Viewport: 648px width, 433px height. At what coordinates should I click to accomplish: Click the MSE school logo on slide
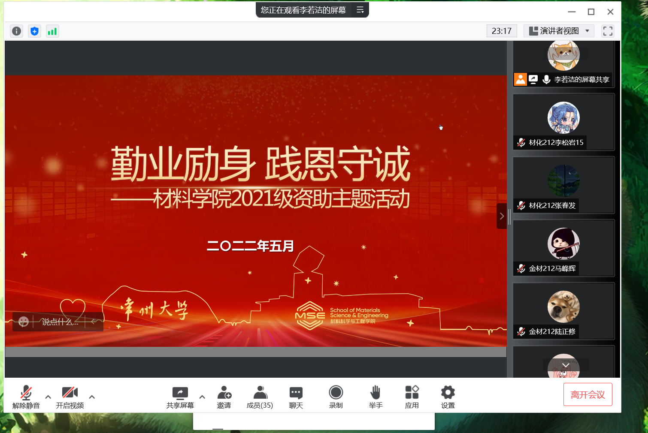pyautogui.click(x=342, y=316)
